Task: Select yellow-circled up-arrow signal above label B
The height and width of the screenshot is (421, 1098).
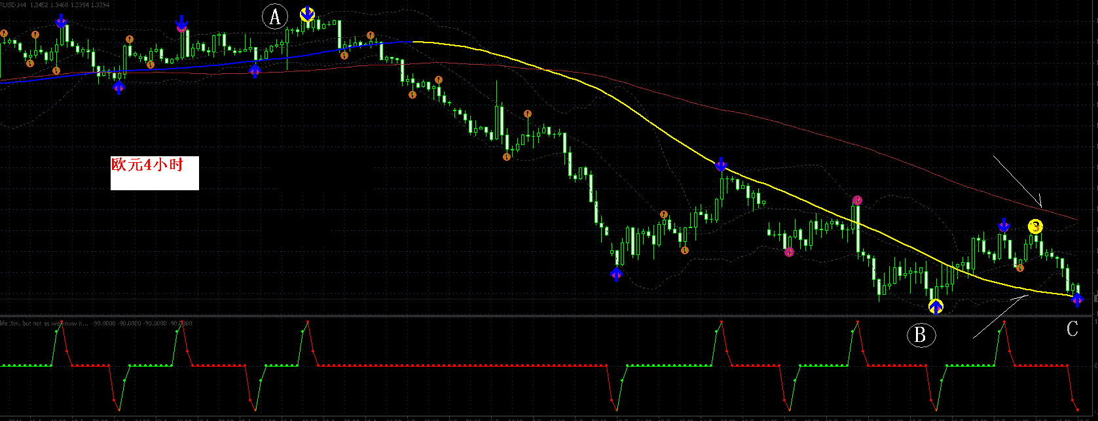Action: [936, 306]
